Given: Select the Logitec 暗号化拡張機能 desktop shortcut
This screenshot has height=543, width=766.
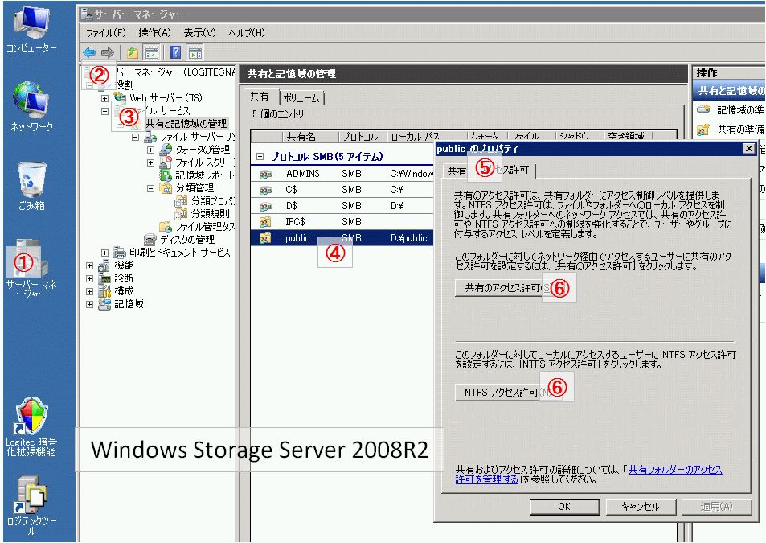Looking at the screenshot, I should point(31,426).
